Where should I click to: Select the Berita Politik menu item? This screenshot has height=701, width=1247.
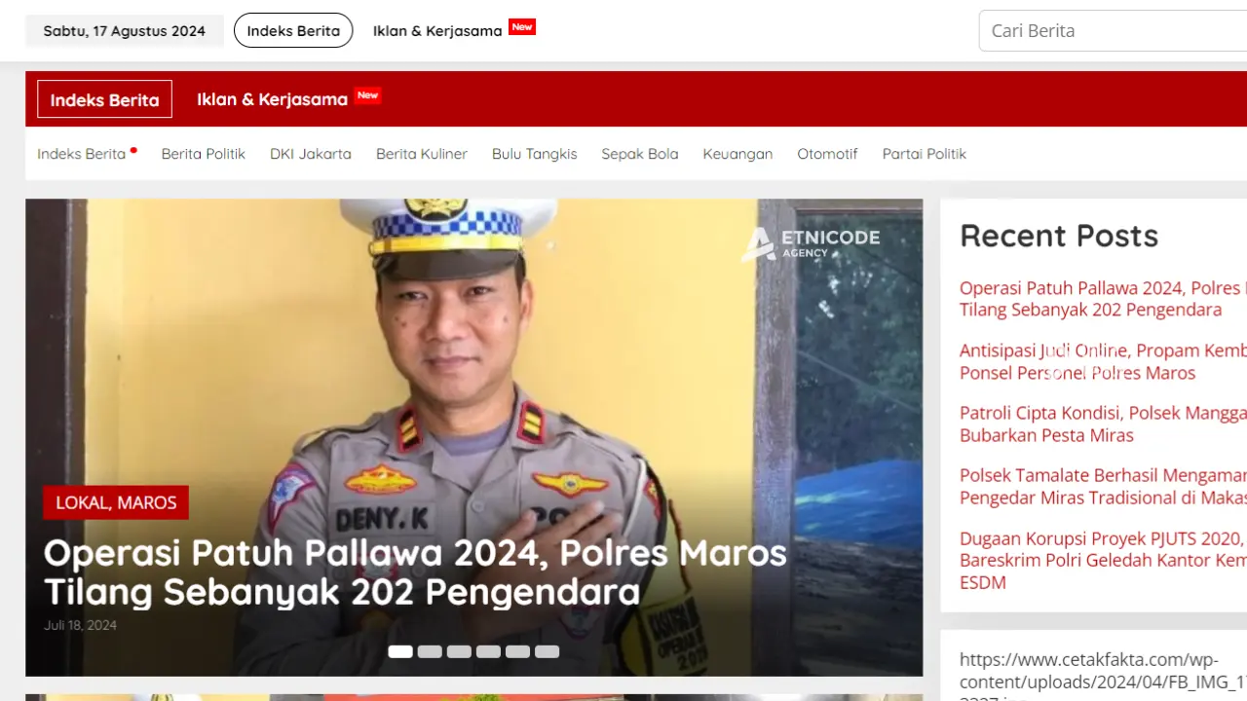(x=203, y=154)
